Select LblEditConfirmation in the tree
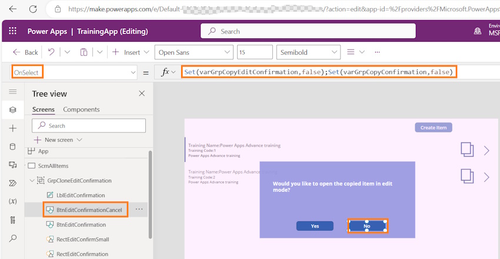This screenshot has height=259, width=500. tap(81, 195)
